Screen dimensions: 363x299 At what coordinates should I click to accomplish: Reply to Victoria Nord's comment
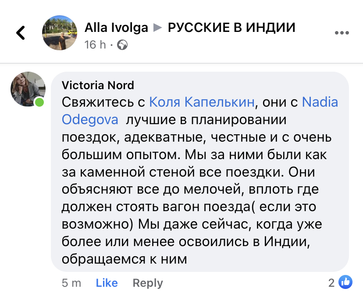click(148, 283)
